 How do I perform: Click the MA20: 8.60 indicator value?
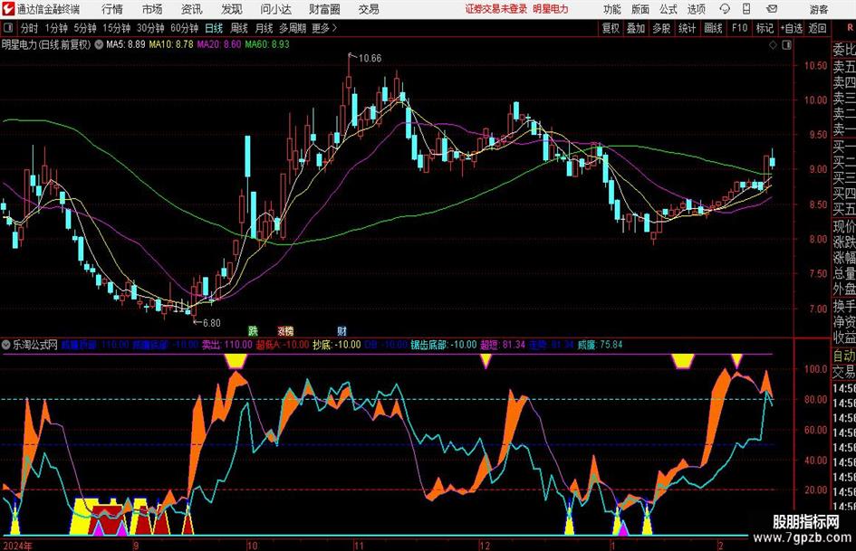(219, 44)
